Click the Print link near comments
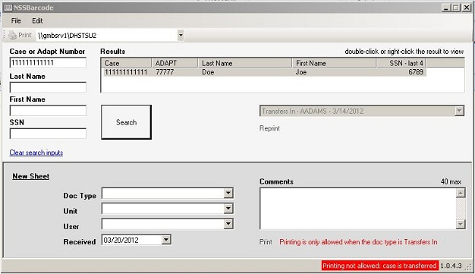The image size is (475, 274). 266,242
